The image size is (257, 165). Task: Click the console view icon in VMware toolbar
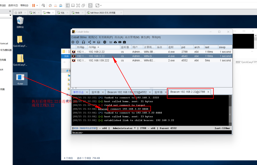[x=90, y=5]
